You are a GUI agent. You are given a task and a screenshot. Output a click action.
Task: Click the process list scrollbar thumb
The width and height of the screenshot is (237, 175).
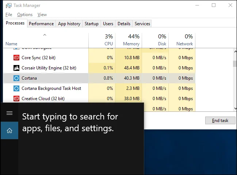point(235,64)
